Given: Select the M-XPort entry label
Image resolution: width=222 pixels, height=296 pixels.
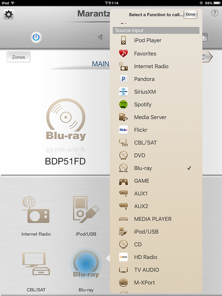Looking at the screenshot, I should [144, 283].
